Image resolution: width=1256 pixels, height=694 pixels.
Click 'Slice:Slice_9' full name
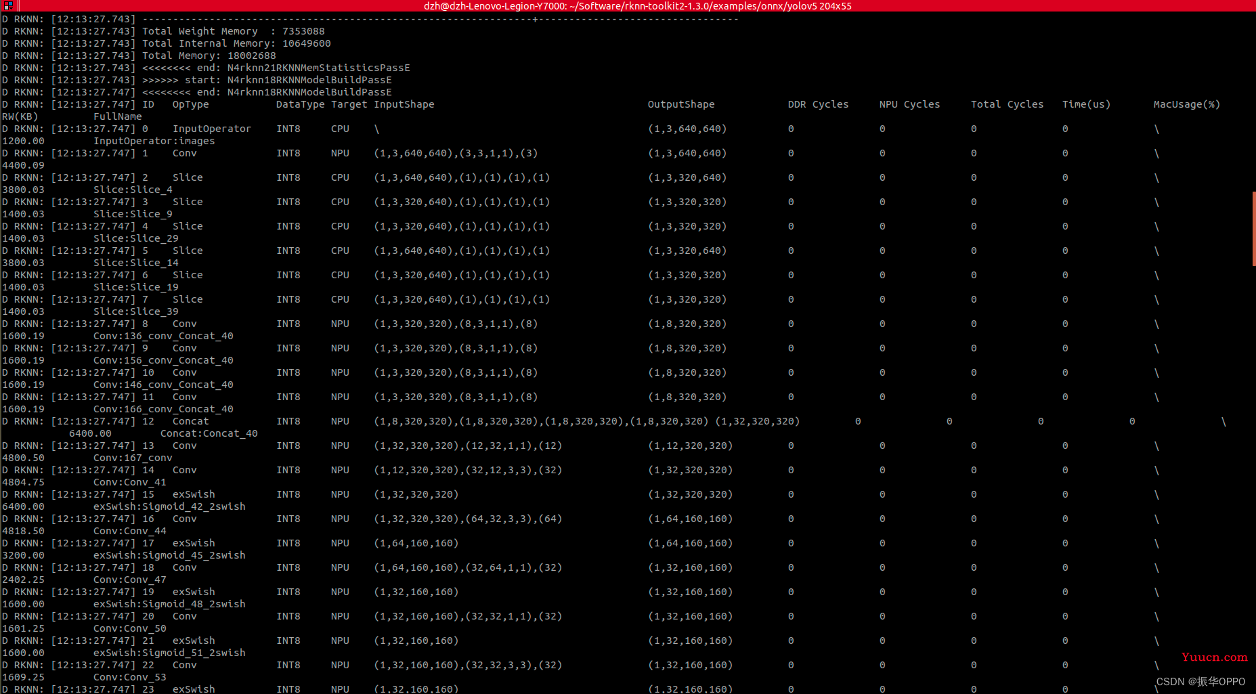133,214
